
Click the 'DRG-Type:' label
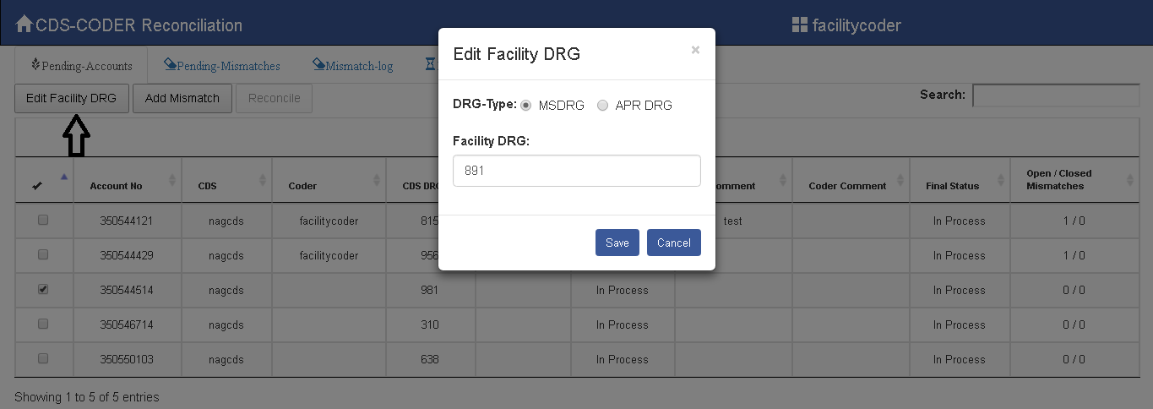tap(485, 105)
